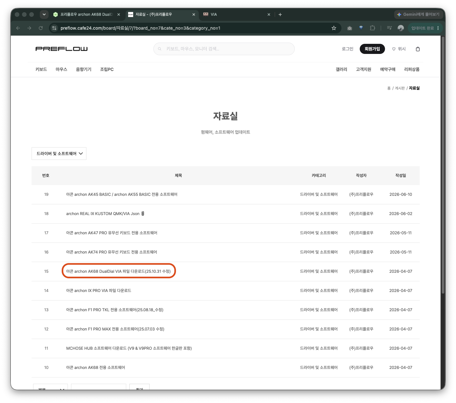Click the PREFLOW logo
456x403 pixels.
click(62, 49)
